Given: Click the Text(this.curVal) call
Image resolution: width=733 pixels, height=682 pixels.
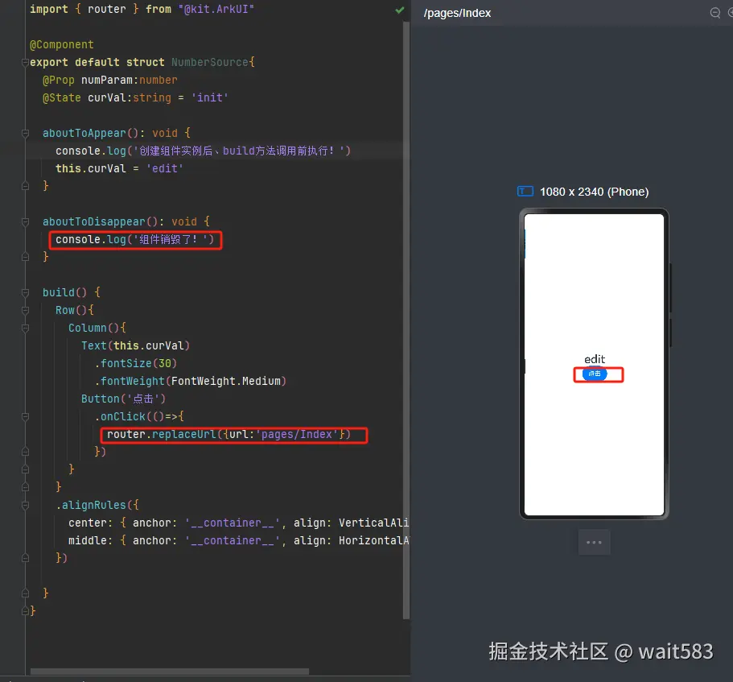Looking at the screenshot, I should pos(135,345).
